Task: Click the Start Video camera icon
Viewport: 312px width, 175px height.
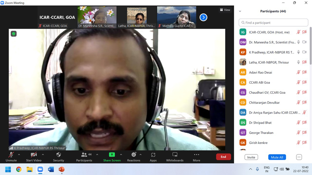Action: [34, 154]
